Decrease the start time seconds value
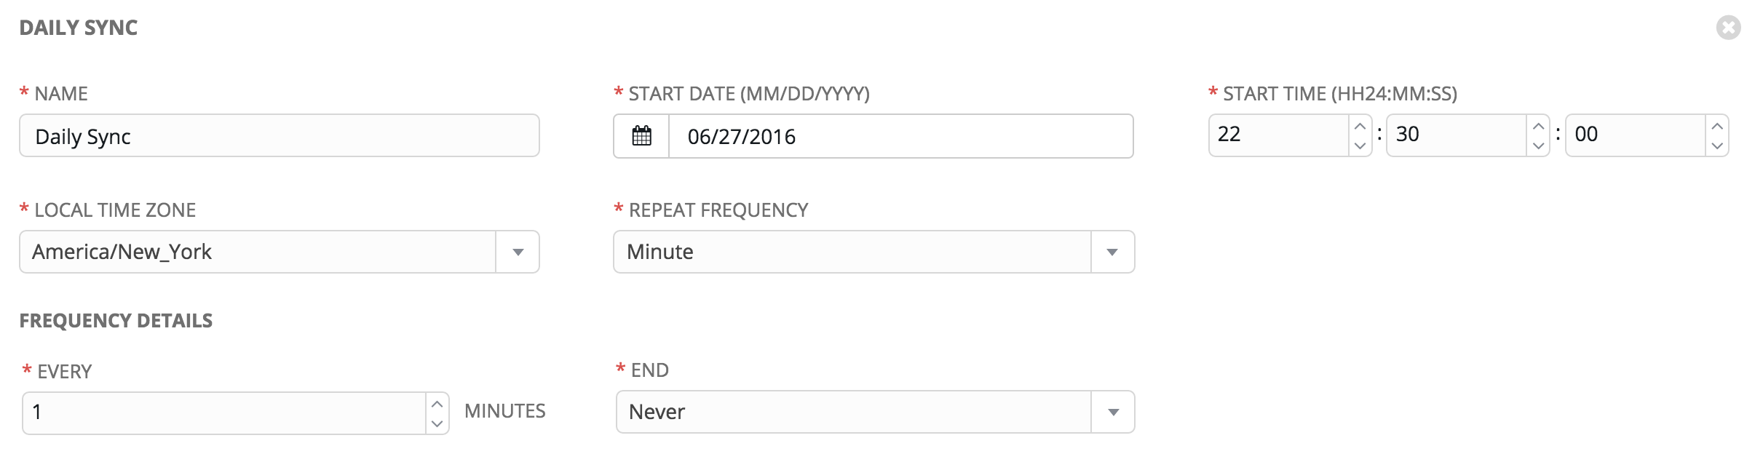Image resolution: width=1763 pixels, height=454 pixels. [1716, 146]
